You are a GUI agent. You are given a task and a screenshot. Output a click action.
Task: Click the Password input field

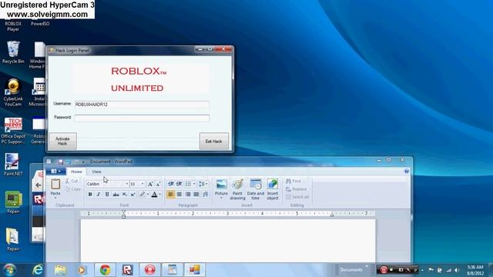[142, 118]
